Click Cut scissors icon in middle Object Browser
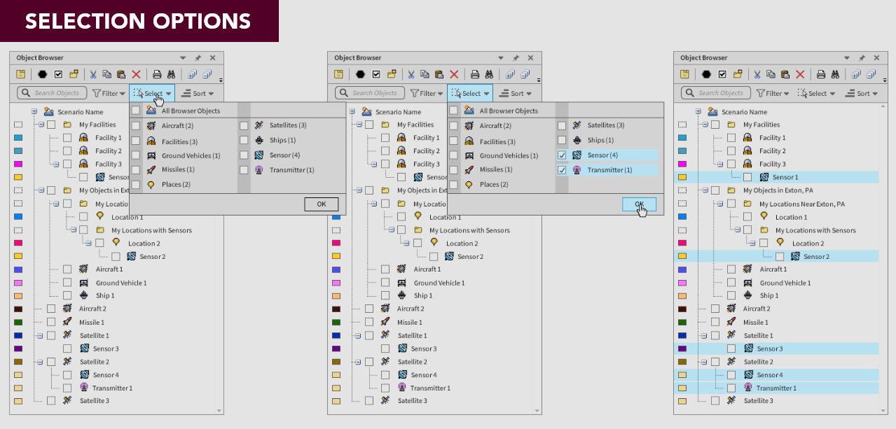Viewport: 896px width, 429px height. 411,74
